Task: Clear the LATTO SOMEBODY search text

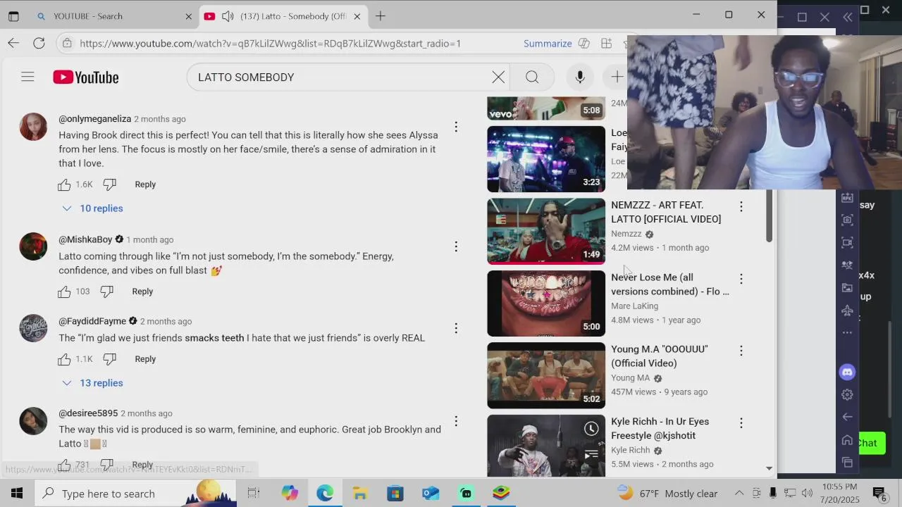Action: (498, 77)
